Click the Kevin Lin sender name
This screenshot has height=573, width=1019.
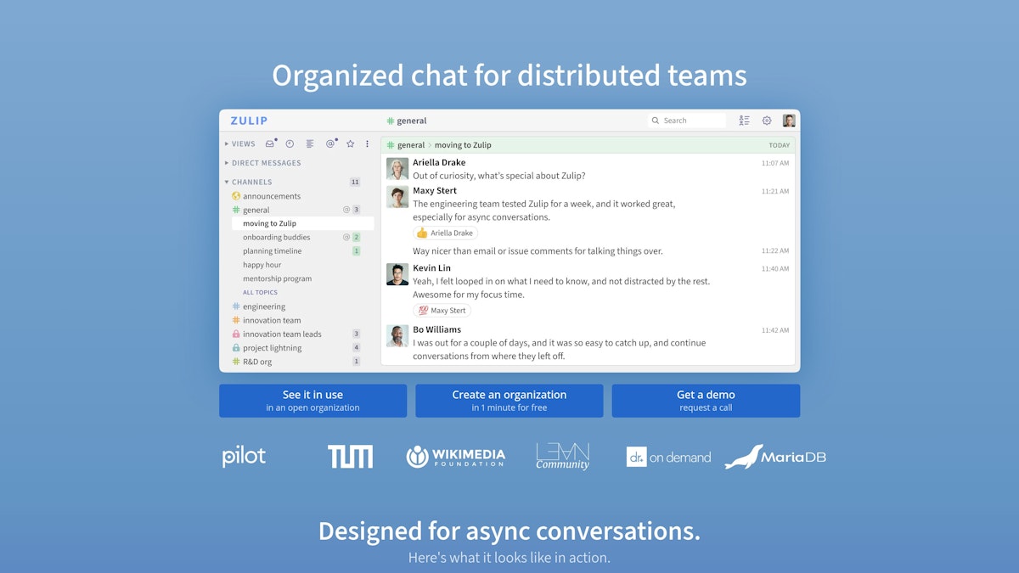click(x=431, y=268)
